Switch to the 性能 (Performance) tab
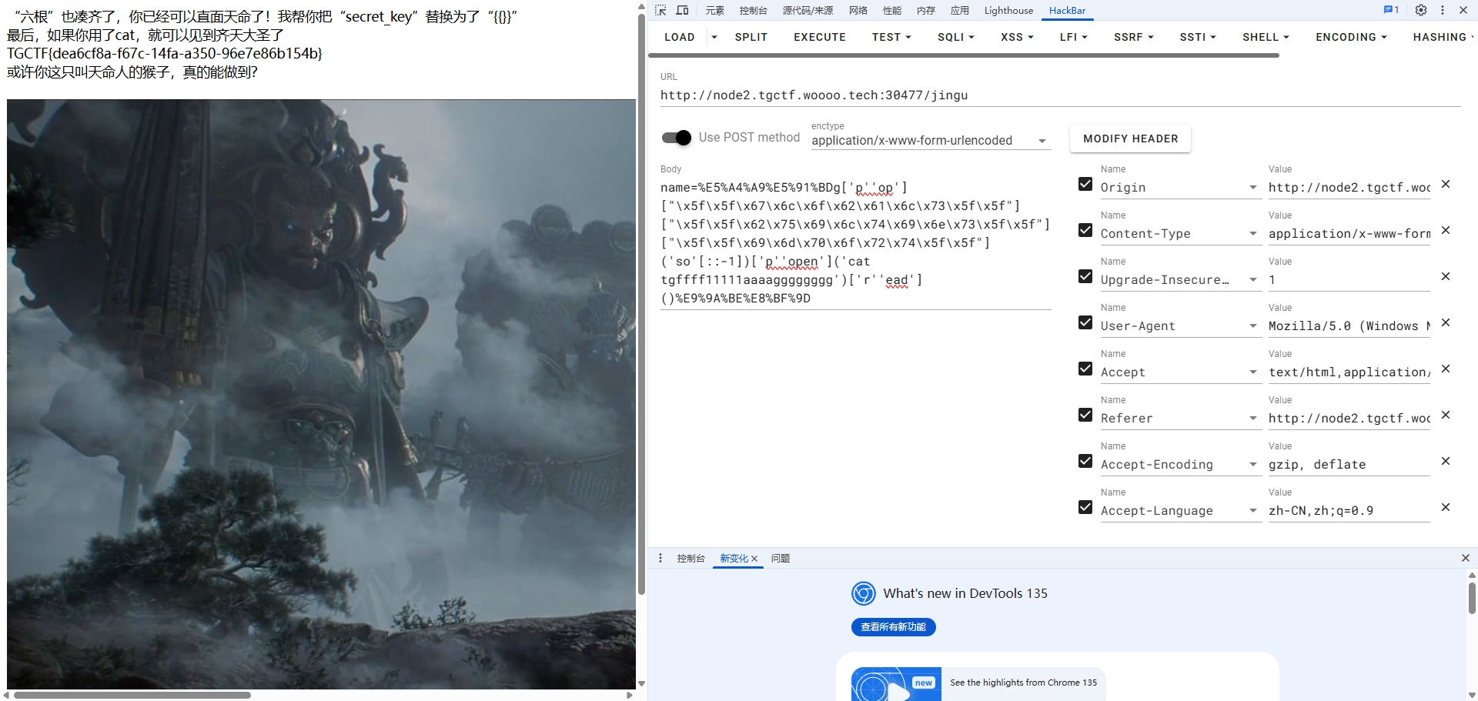Screen dimensions: 1478x701 pyautogui.click(x=892, y=10)
